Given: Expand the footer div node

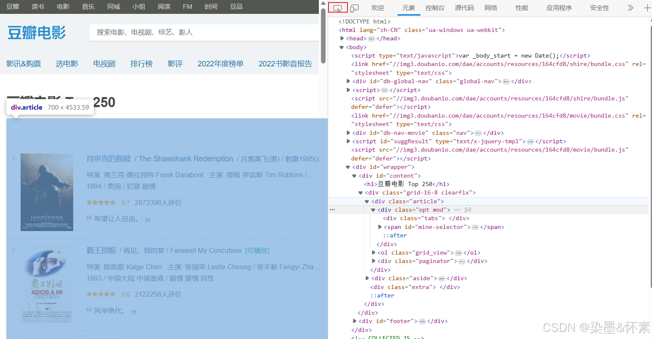Looking at the screenshot, I should coord(355,321).
